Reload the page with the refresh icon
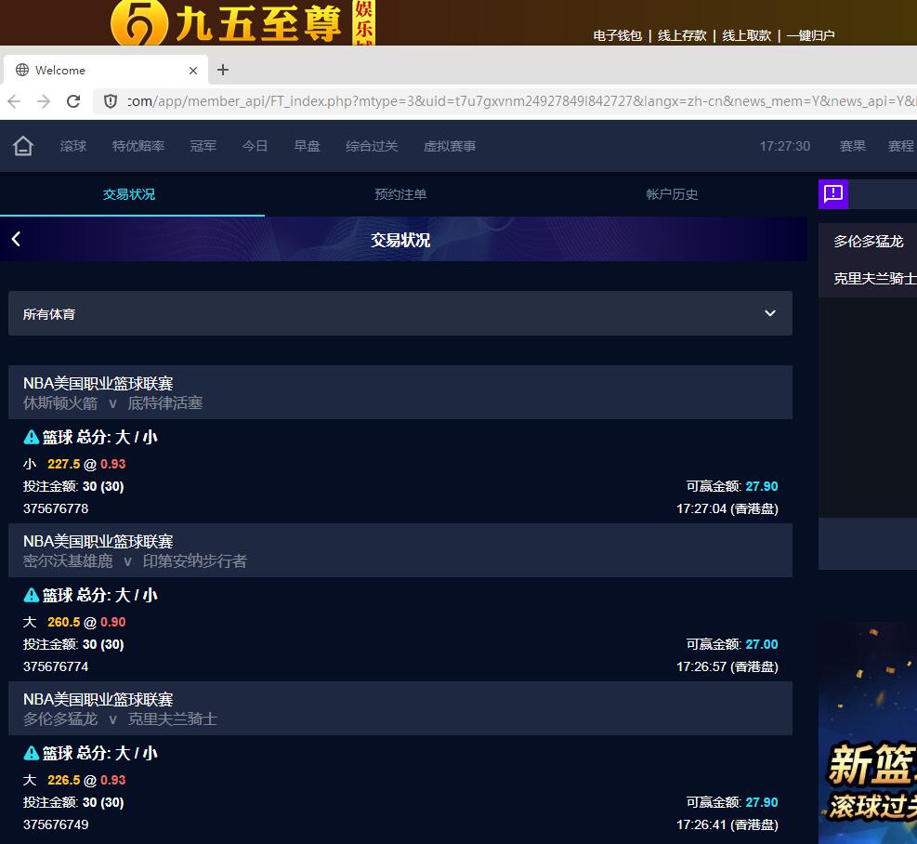The width and height of the screenshot is (917, 844). pyautogui.click(x=73, y=101)
